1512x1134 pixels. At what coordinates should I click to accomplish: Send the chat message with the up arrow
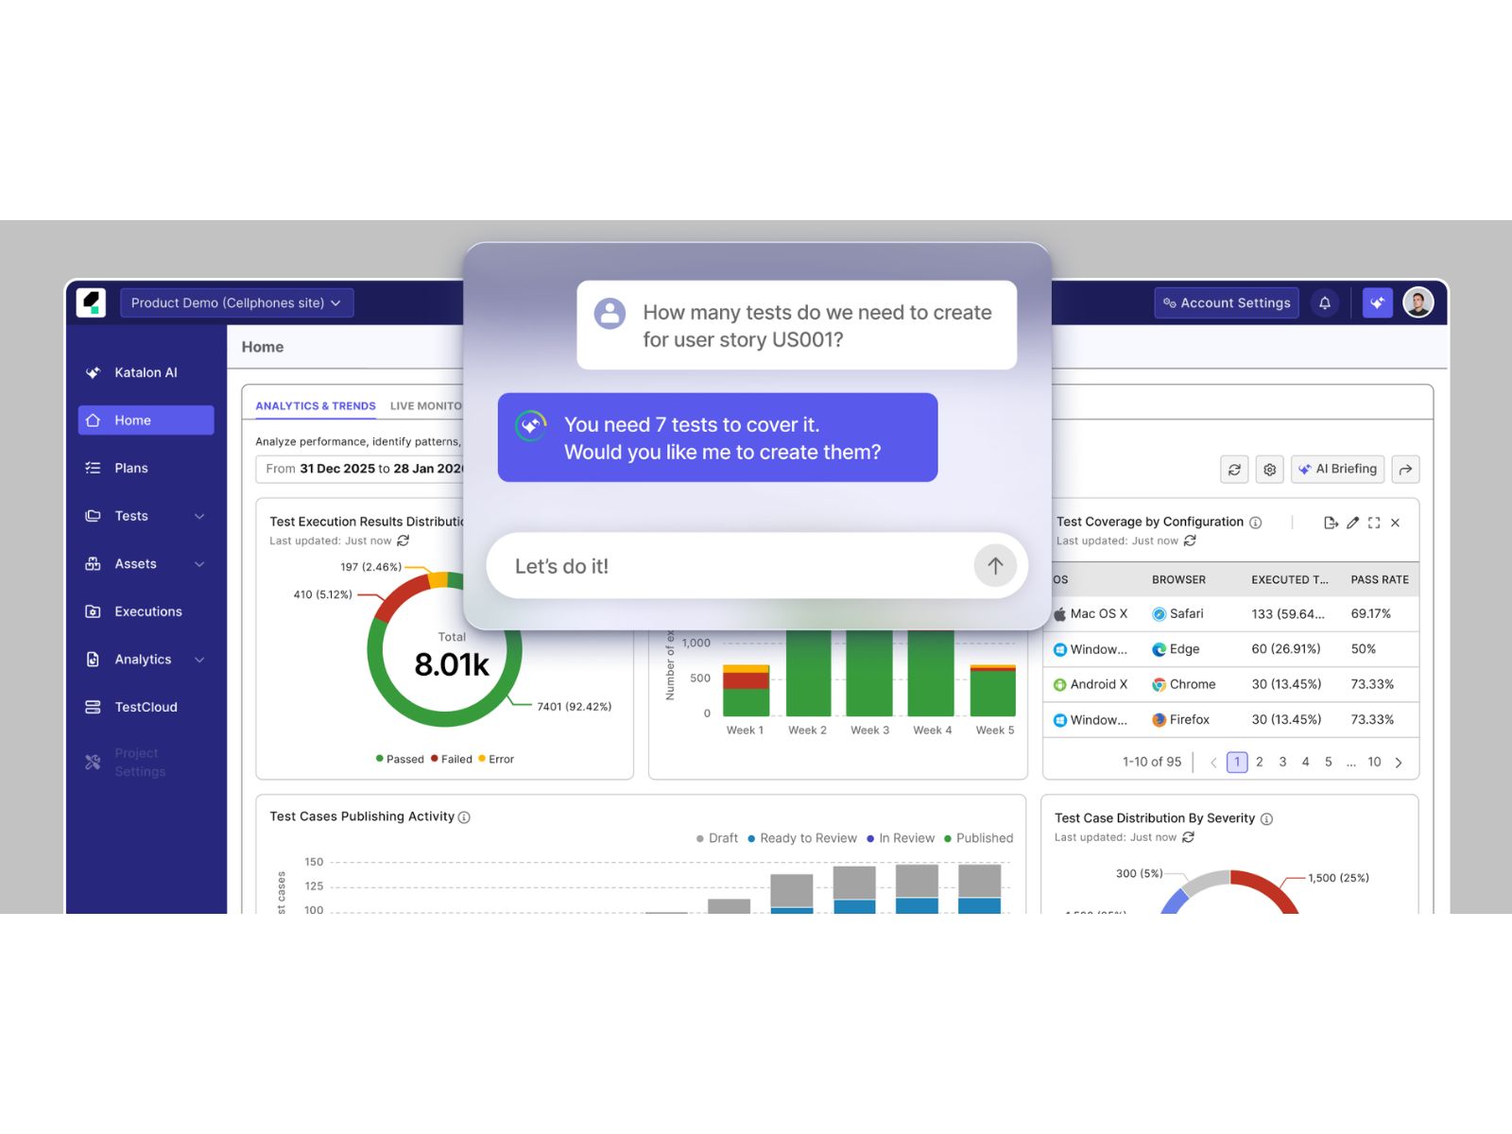tap(995, 565)
